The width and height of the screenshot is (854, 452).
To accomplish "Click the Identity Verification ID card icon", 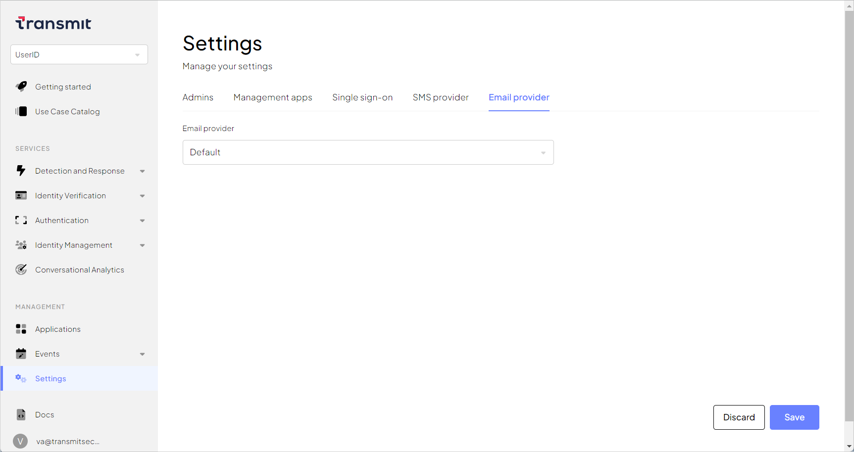I will pos(21,195).
